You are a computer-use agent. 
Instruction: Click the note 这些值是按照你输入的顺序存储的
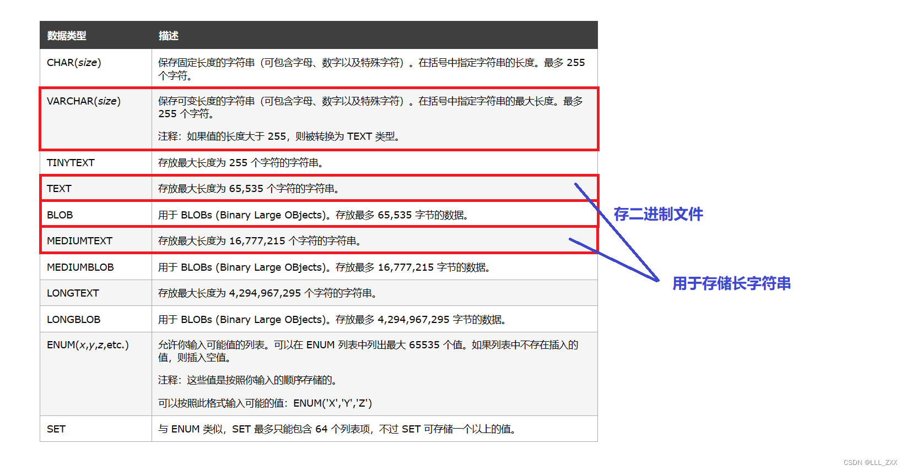coord(247,380)
